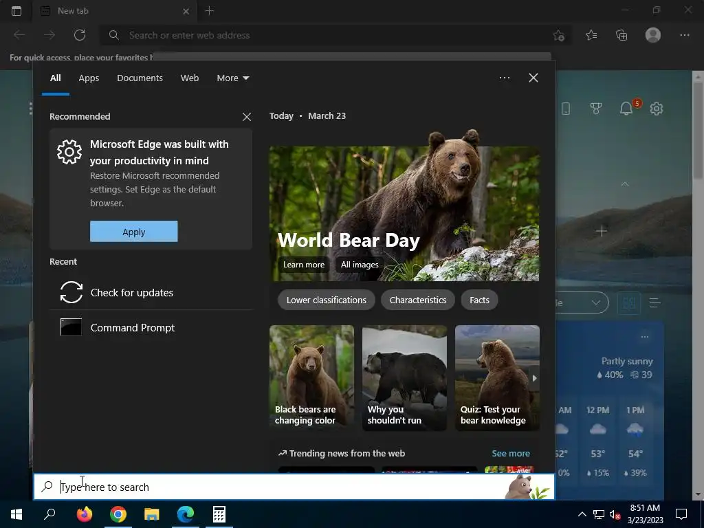Open Edge Collections icon
The height and width of the screenshot is (528, 704).
pos(621,35)
